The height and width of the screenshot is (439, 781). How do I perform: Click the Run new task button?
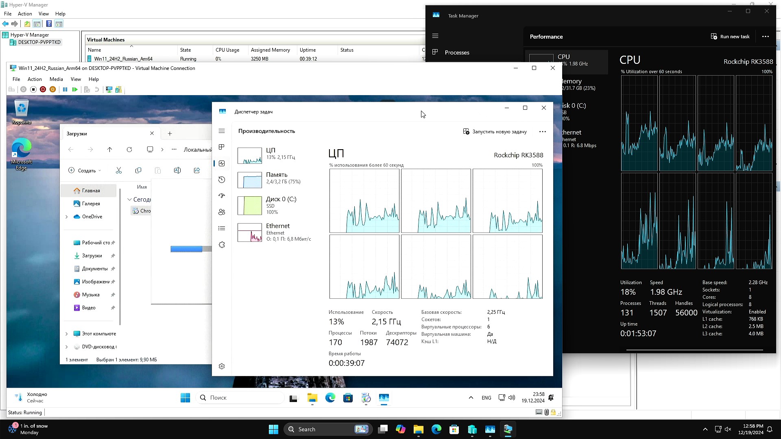pyautogui.click(x=730, y=37)
